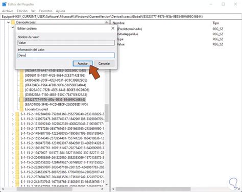
Task: Maximize the Editor del Registro window
Action: [x=223, y=4]
